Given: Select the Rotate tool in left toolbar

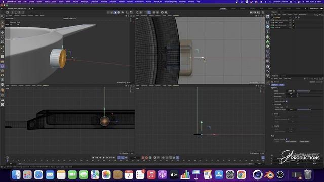Looking at the screenshot, I should (2, 37).
